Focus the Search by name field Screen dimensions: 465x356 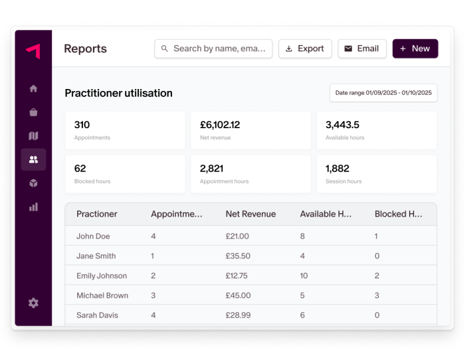213,48
